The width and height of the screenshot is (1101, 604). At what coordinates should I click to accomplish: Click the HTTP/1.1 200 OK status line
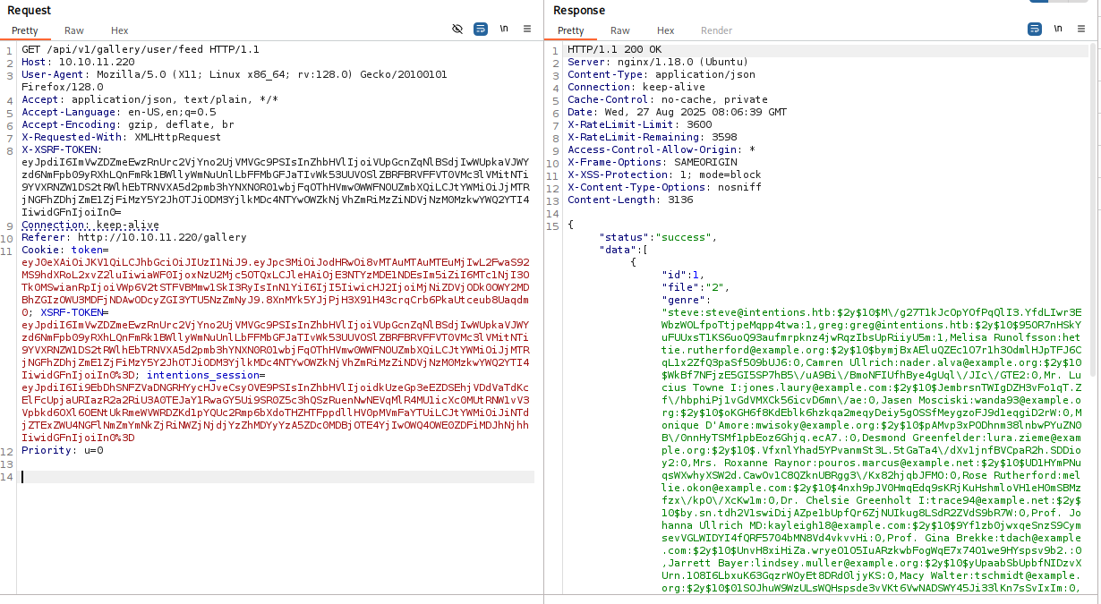[x=615, y=49]
